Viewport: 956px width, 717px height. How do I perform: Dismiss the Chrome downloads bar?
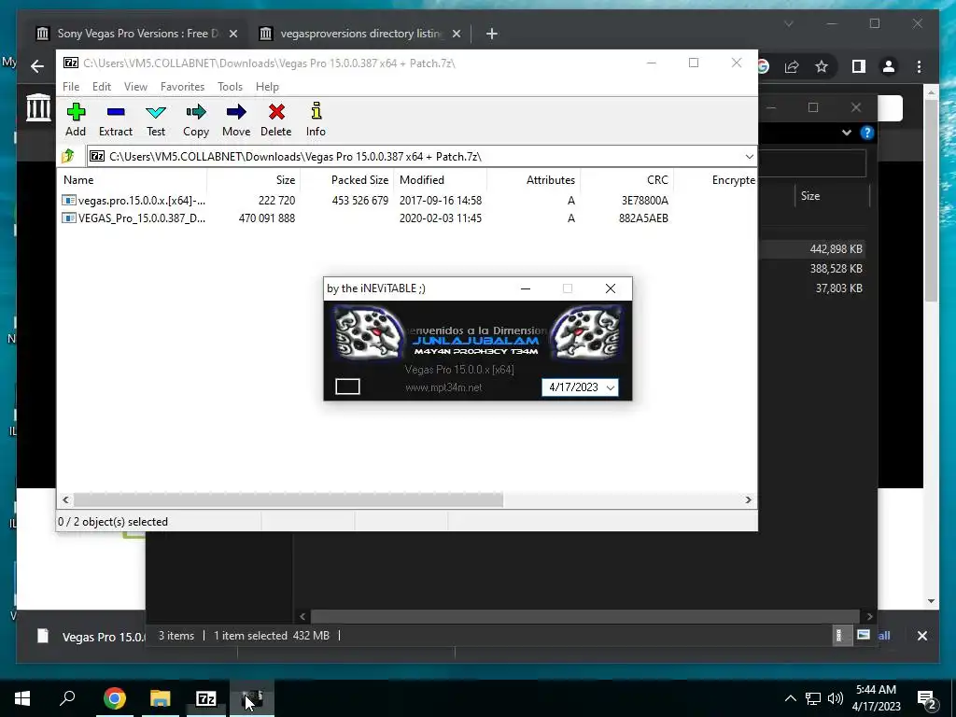[x=921, y=636]
